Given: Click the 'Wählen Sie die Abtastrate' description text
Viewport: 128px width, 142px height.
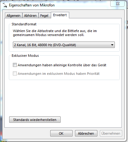Looking at the screenshot, I should pos(55,33).
